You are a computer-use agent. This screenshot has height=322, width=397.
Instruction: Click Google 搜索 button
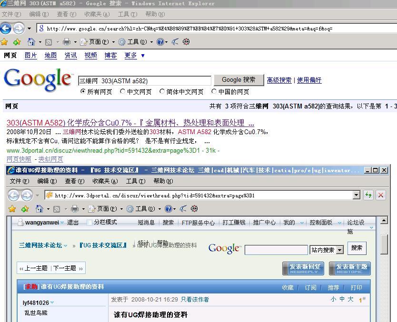(239, 80)
